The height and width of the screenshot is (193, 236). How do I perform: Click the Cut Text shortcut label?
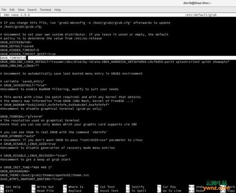pyautogui.click(x=107, y=187)
